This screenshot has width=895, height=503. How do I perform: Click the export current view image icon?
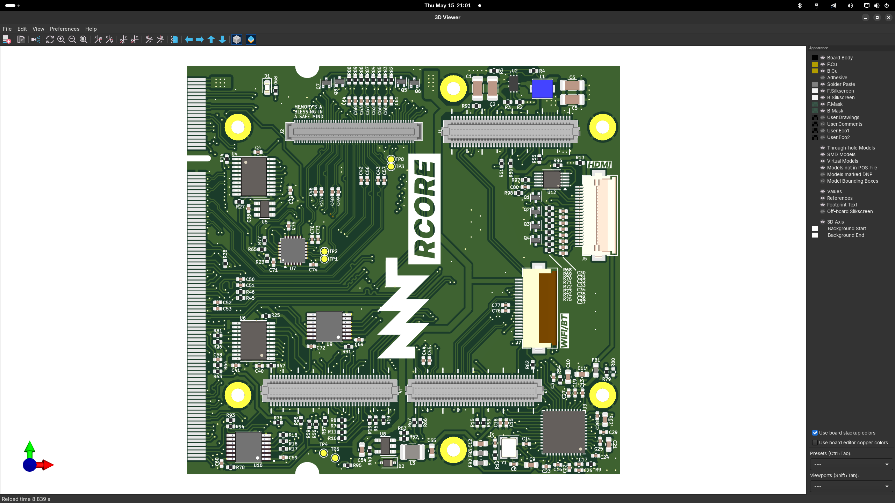7,39
